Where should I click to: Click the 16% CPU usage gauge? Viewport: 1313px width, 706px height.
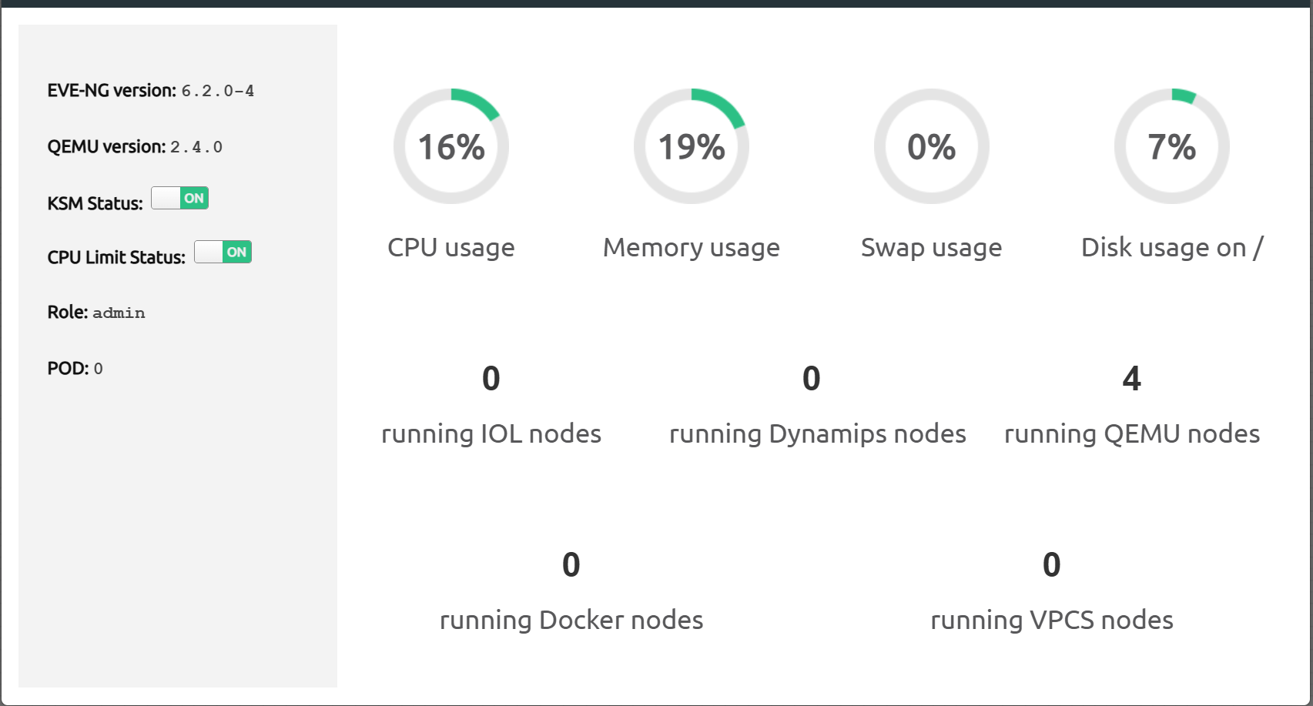click(451, 146)
